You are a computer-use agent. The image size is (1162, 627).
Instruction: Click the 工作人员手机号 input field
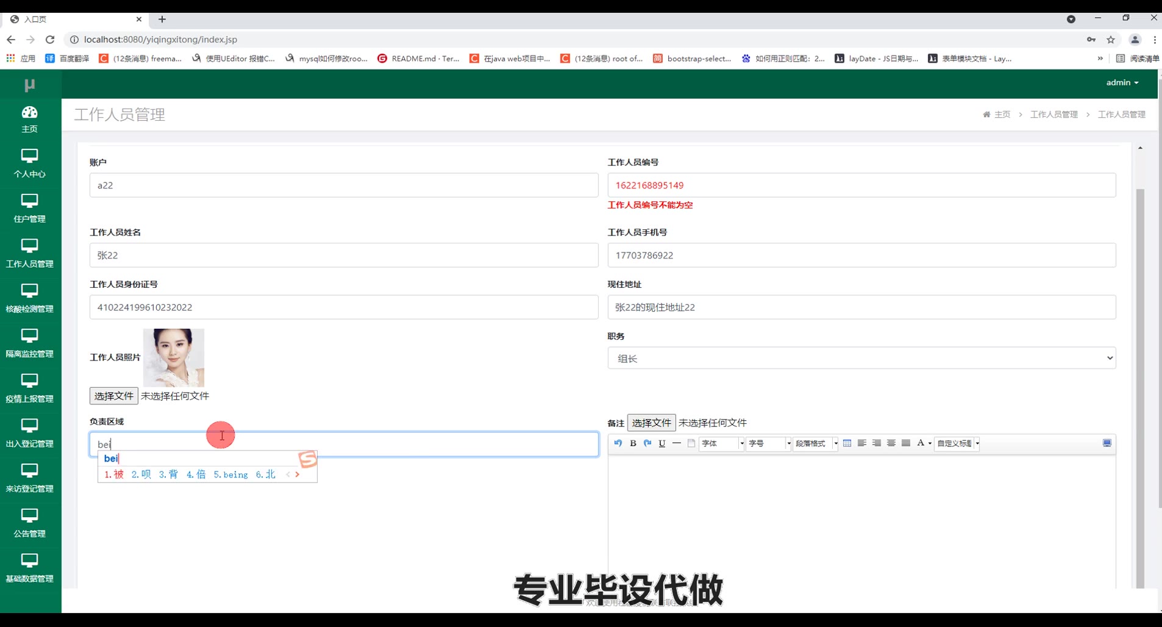[861, 255]
